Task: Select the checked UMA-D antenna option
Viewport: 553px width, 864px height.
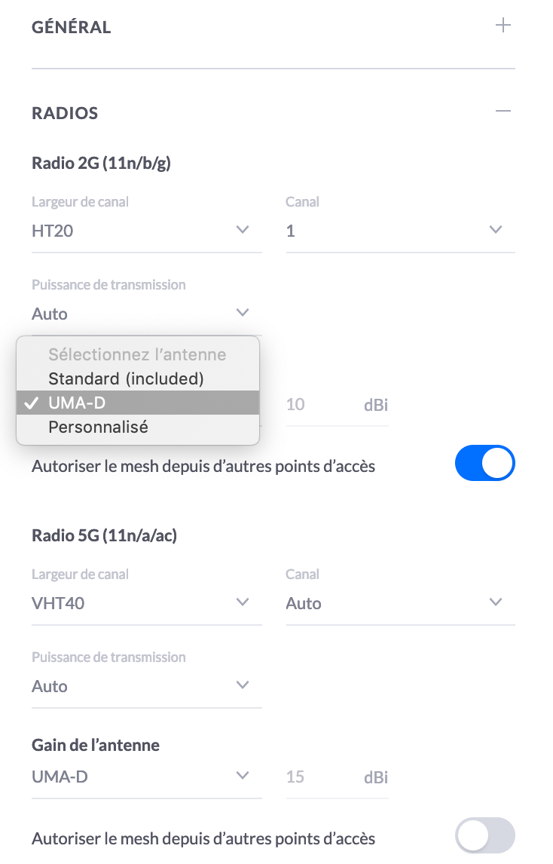Action: (138, 403)
